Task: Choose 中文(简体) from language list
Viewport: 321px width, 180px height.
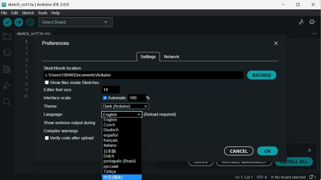Action: click(122, 177)
